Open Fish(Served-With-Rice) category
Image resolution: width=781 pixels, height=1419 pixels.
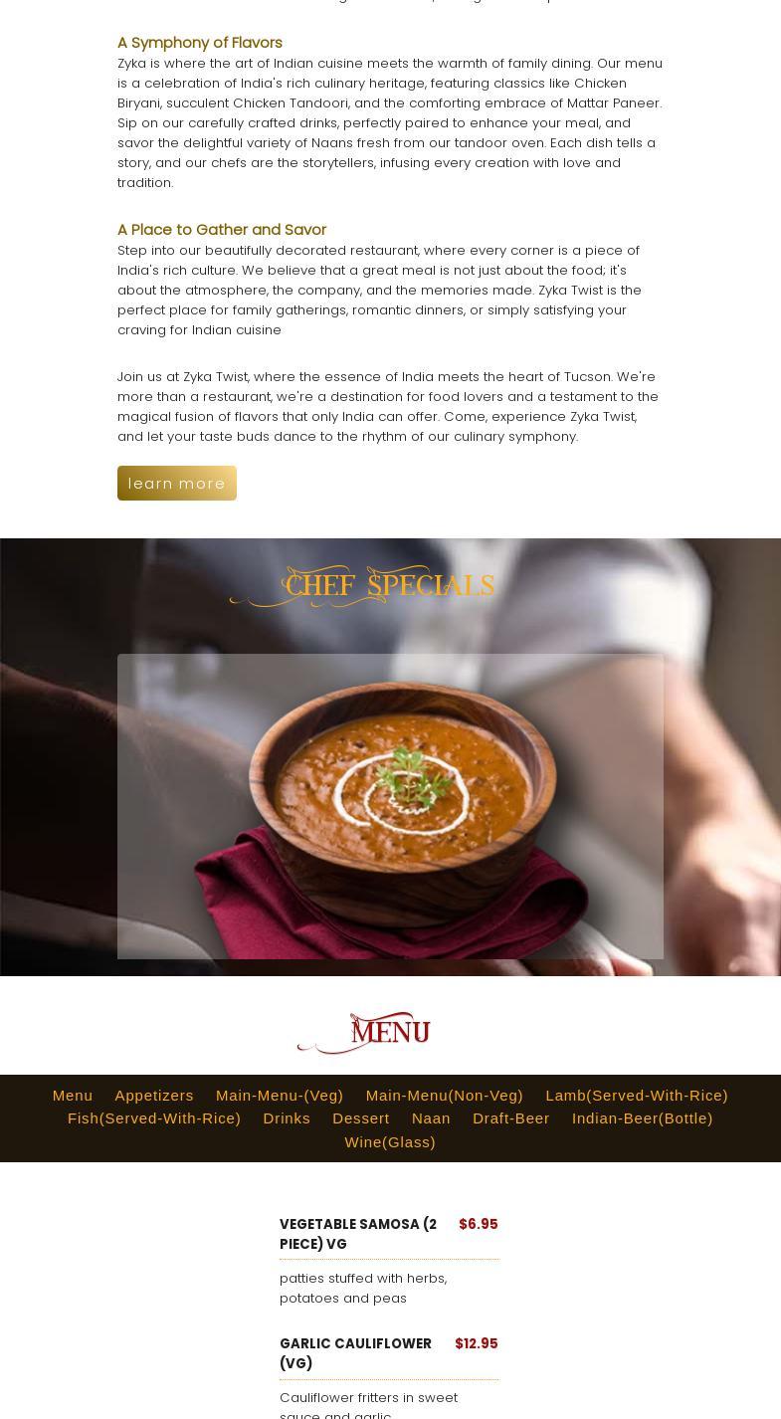(x=154, y=1118)
